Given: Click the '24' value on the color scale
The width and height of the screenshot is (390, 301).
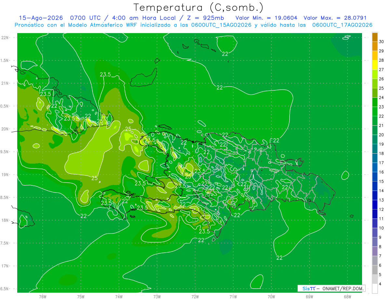Looking at the screenshot, I should tap(382, 97).
